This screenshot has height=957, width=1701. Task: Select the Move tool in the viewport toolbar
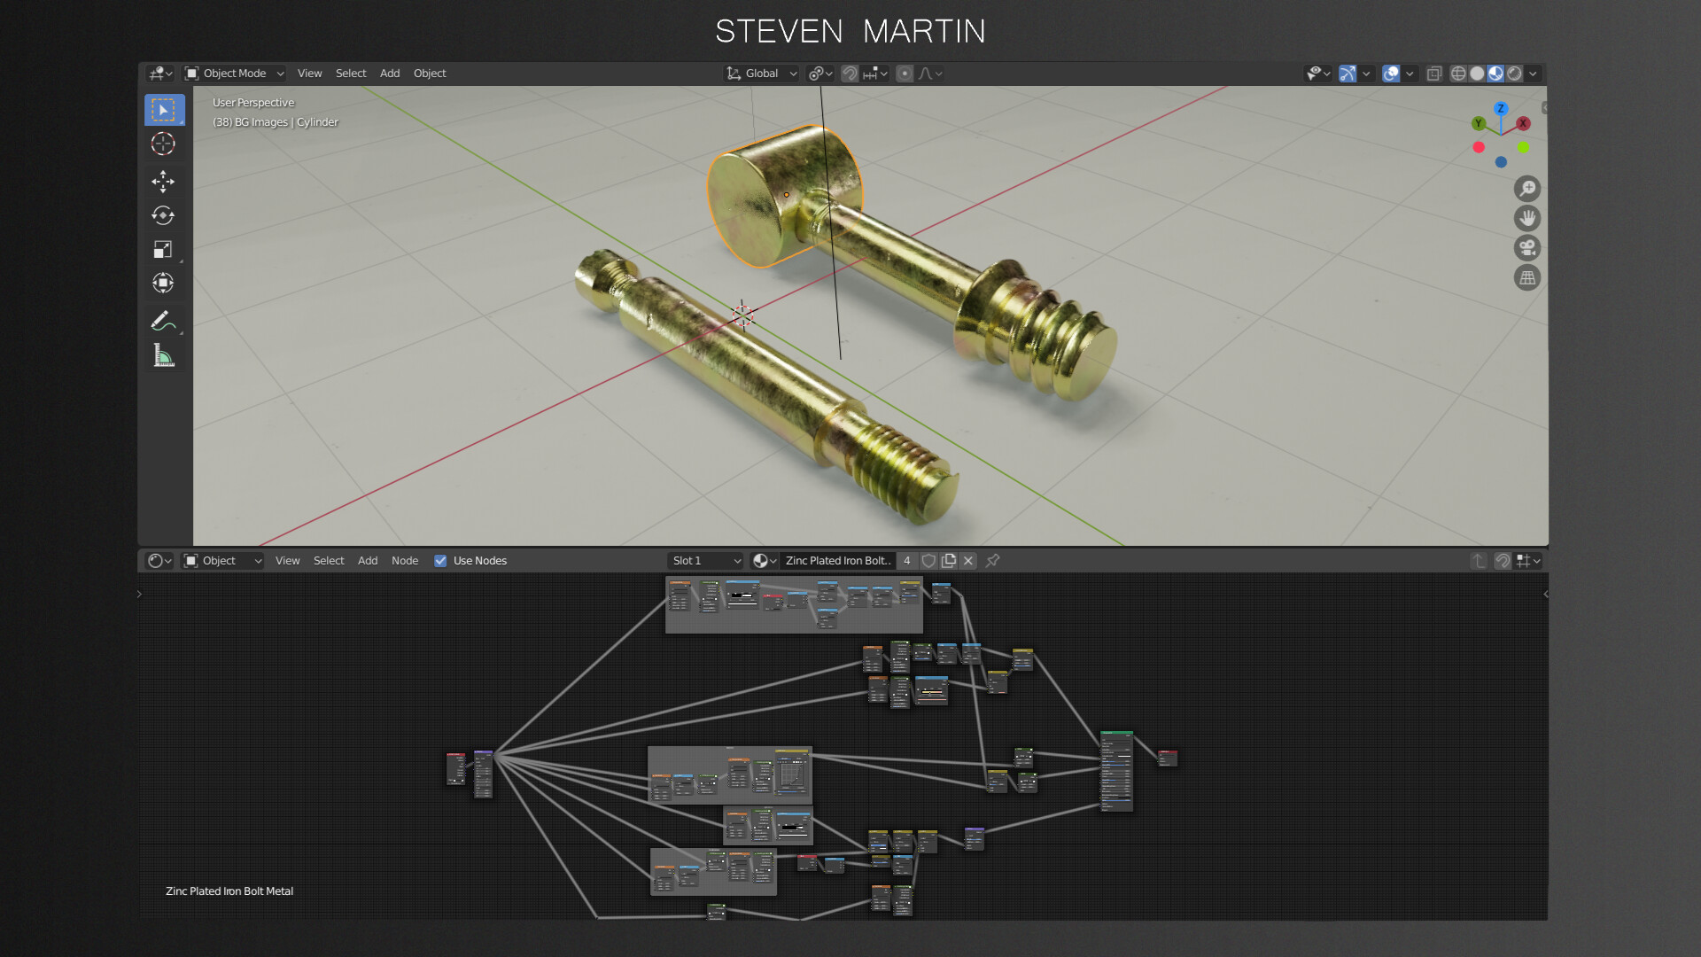[x=163, y=181]
